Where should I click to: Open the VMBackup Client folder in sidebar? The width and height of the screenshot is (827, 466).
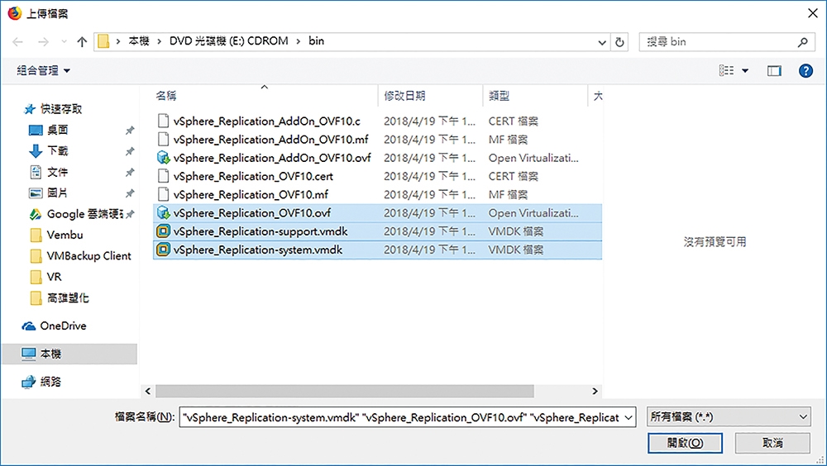(88, 256)
